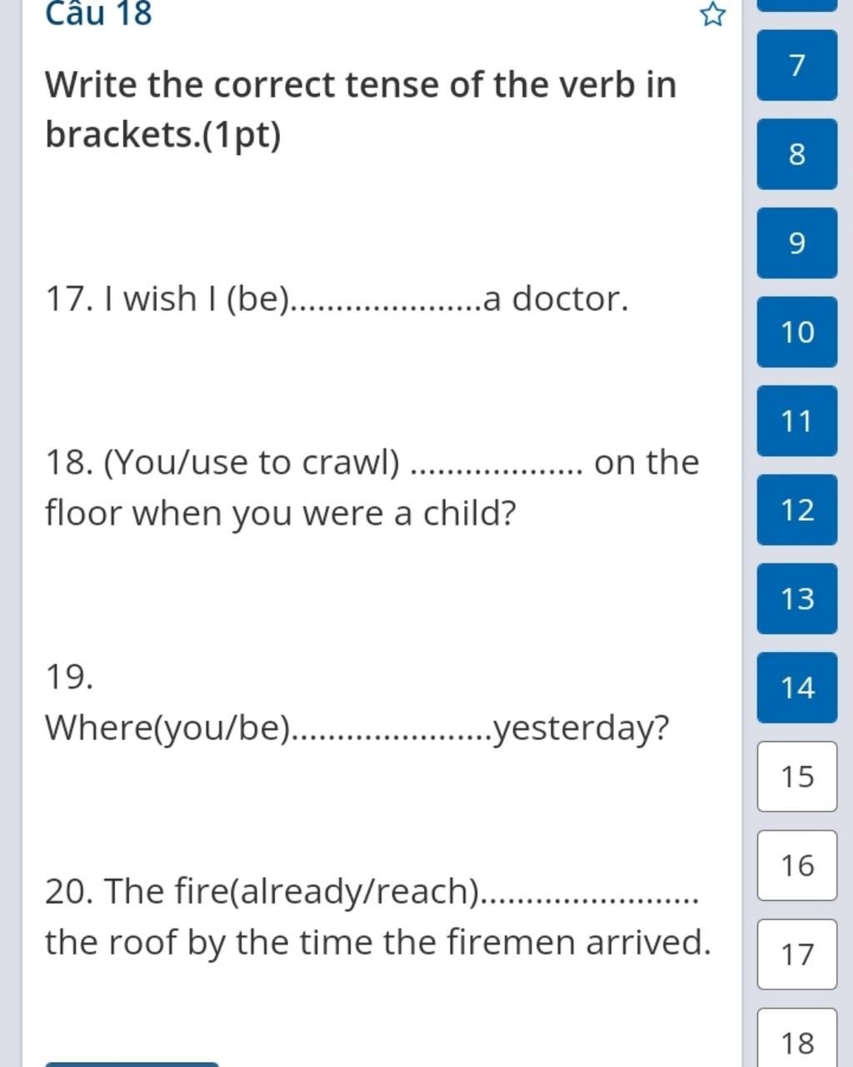Viewport: 853px width, 1067px height.
Task: Click the blank after '(You/use to crawl)'
Action: pos(498,463)
